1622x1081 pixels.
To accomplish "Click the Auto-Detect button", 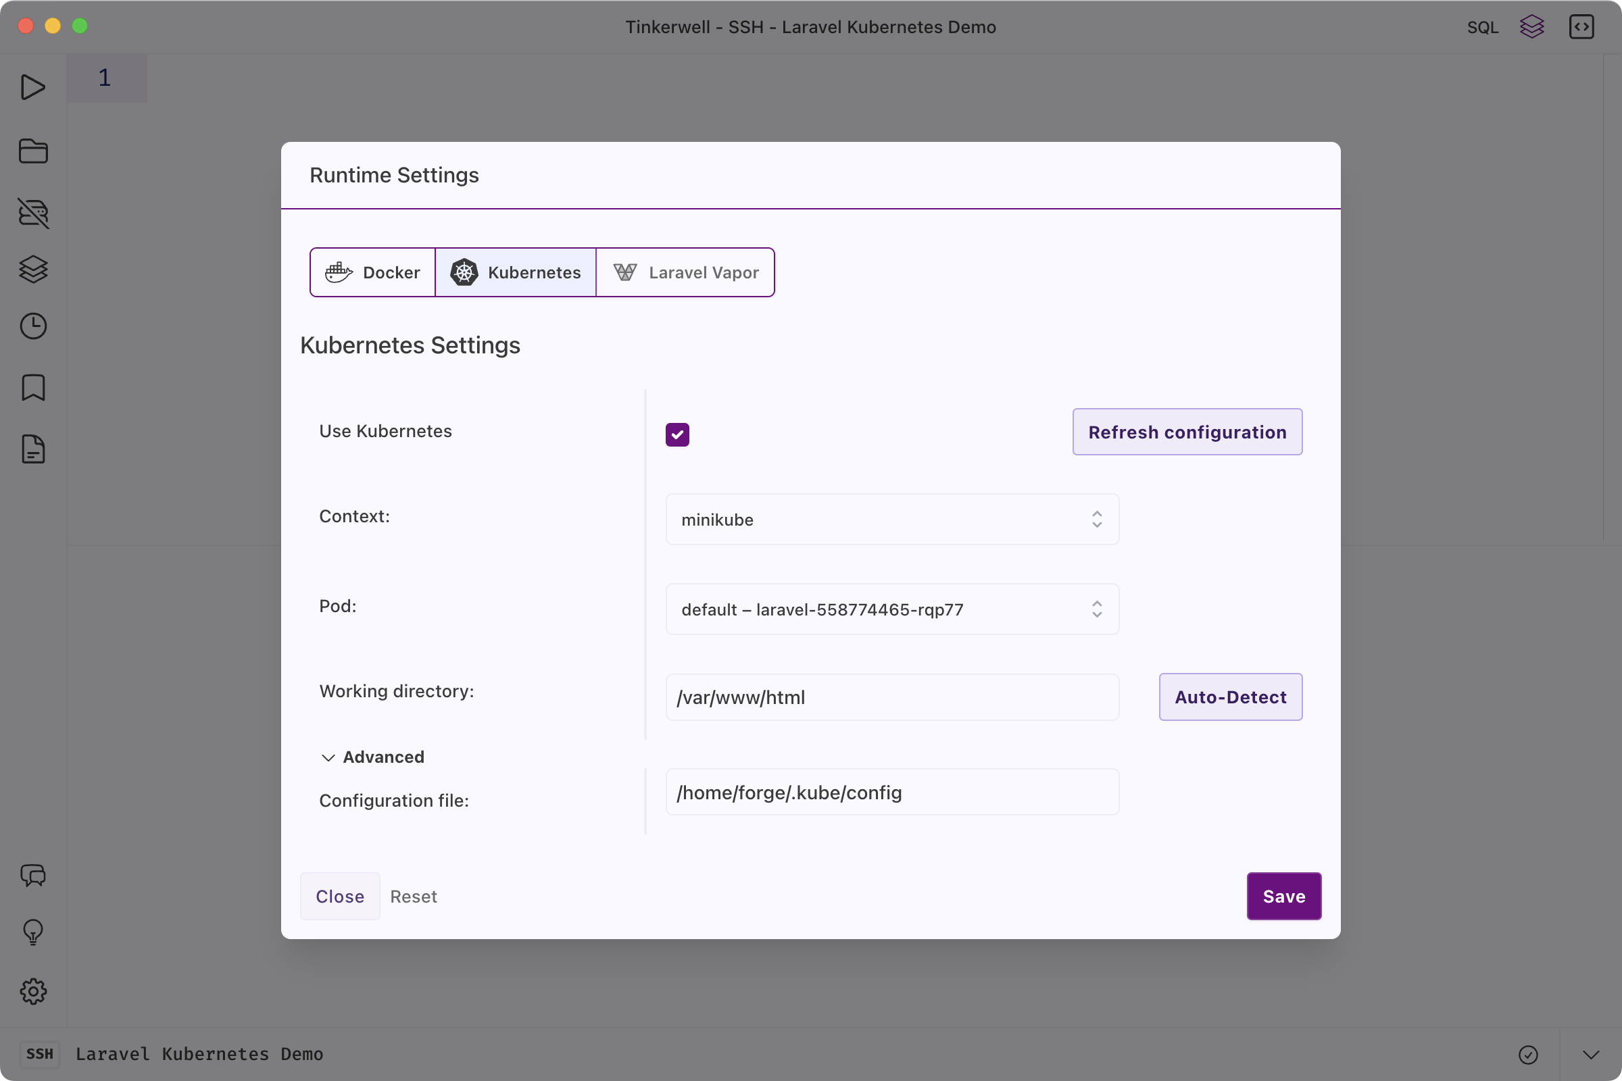I will 1231,697.
